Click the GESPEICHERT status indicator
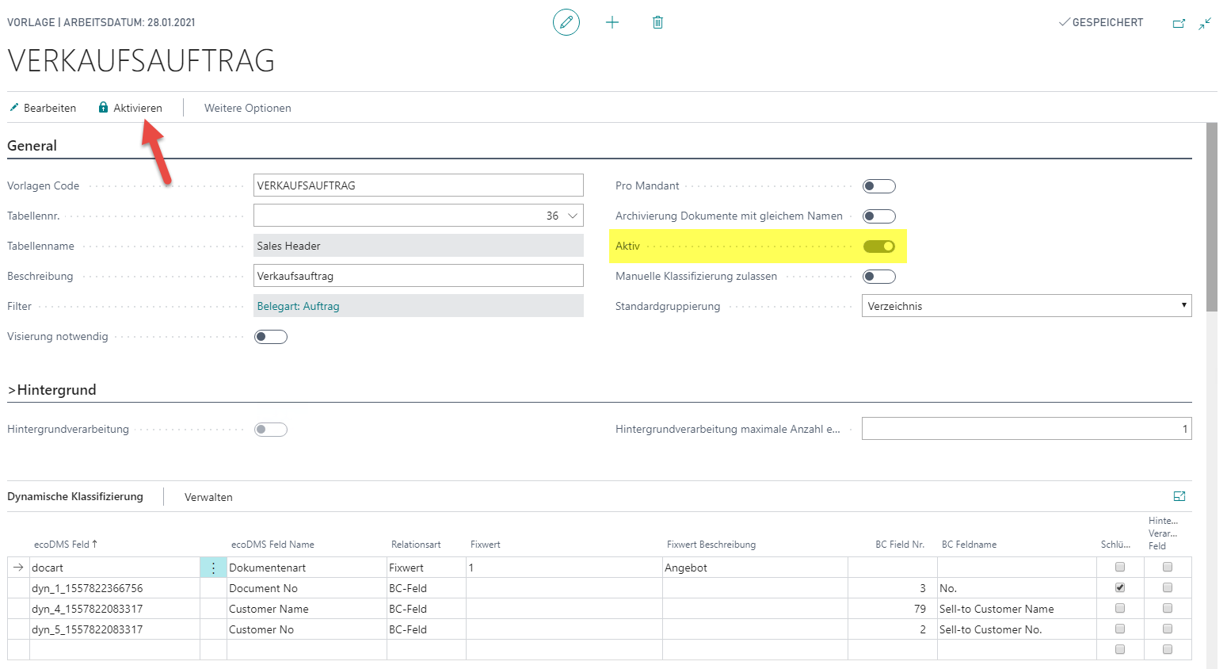The width and height of the screenshot is (1227, 669). click(1101, 22)
